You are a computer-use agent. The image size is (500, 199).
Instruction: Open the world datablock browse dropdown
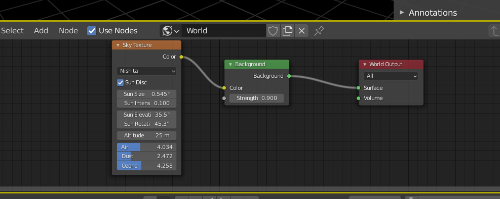[x=171, y=31]
